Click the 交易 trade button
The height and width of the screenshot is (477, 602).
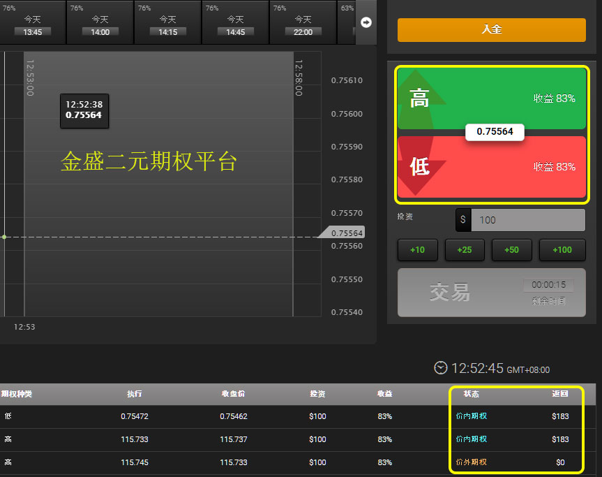pyautogui.click(x=491, y=293)
